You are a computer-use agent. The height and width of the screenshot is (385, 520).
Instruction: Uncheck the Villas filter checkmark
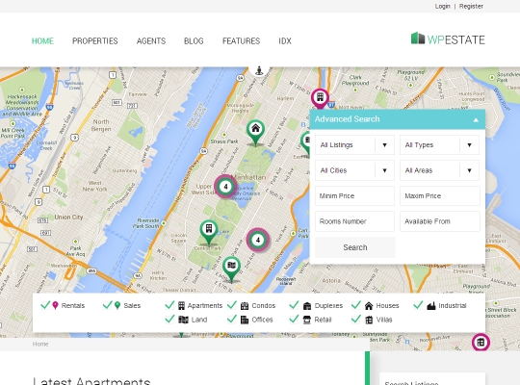point(356,319)
